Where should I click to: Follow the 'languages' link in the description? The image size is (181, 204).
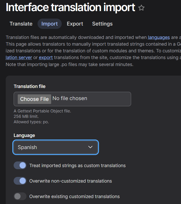pos(159,37)
